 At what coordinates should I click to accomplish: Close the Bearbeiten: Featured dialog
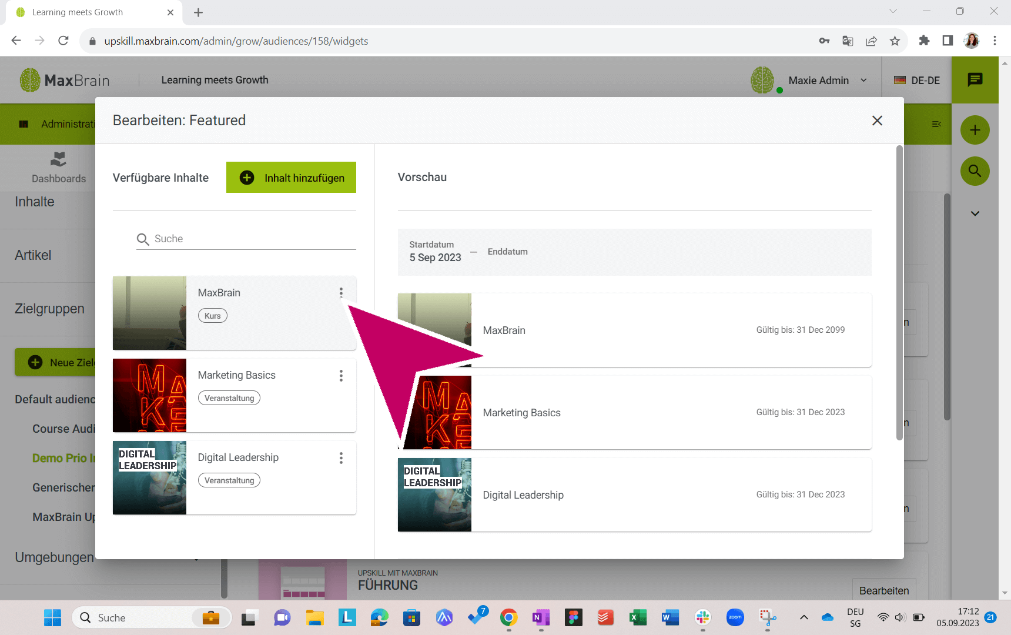877,121
